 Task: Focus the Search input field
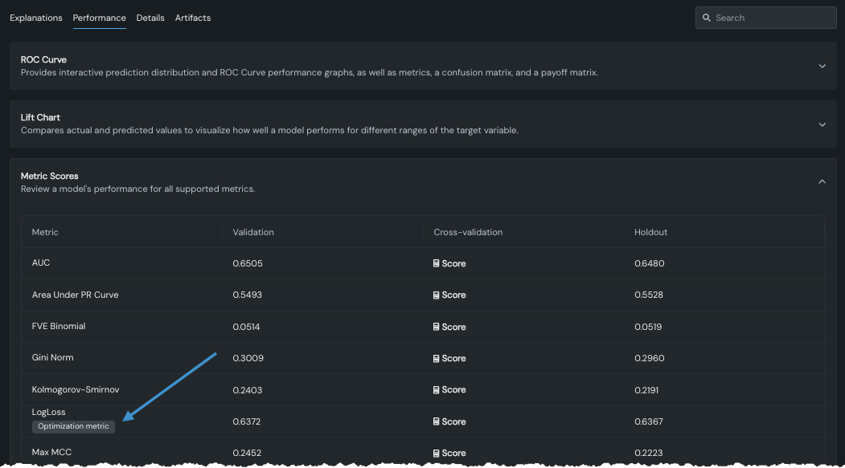(x=772, y=18)
